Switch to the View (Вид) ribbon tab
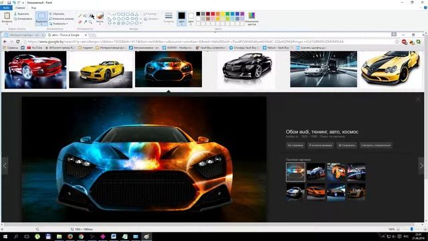Image resolution: width=428 pixels, height=241 pixels. tap(33, 7)
